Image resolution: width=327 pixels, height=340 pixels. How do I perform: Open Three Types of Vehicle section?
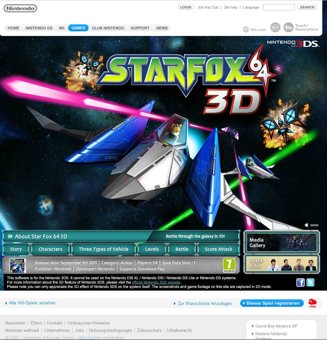click(x=104, y=249)
